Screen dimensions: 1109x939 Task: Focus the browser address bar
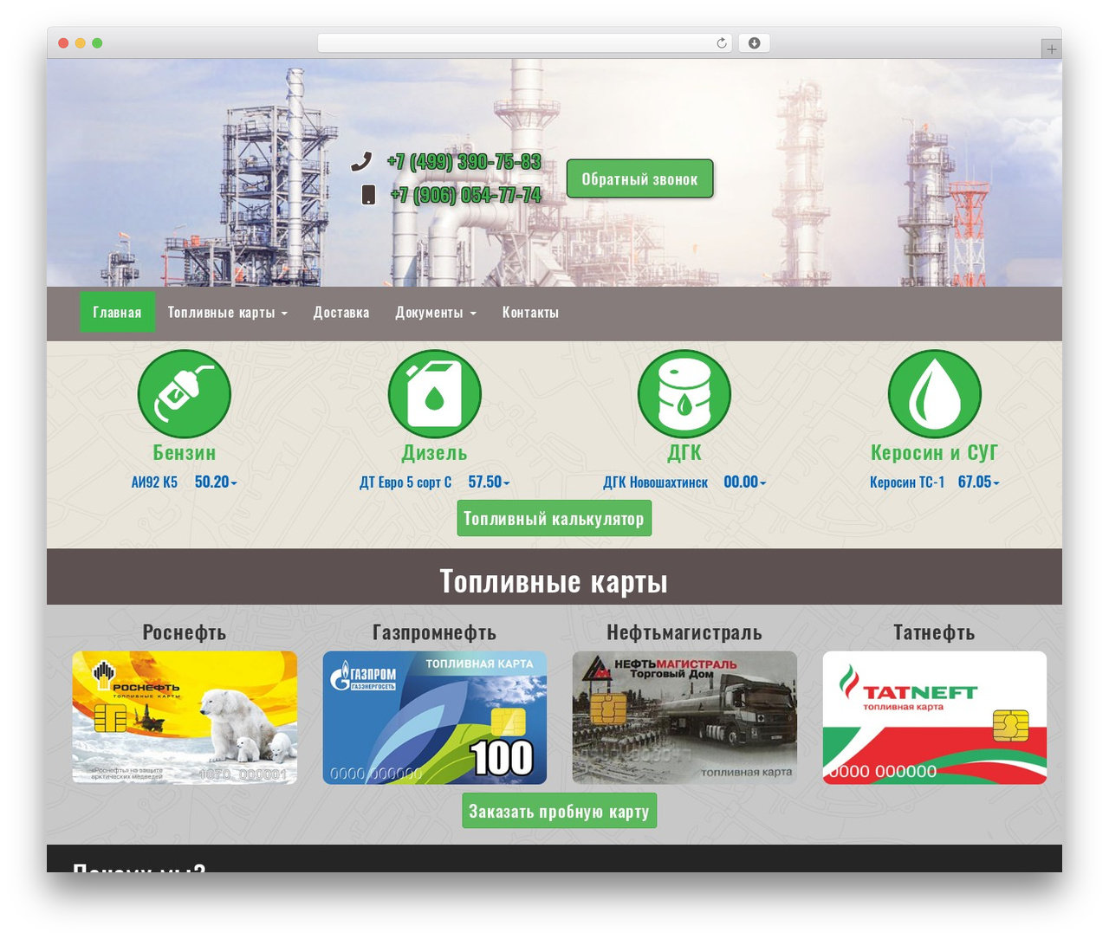point(524,43)
